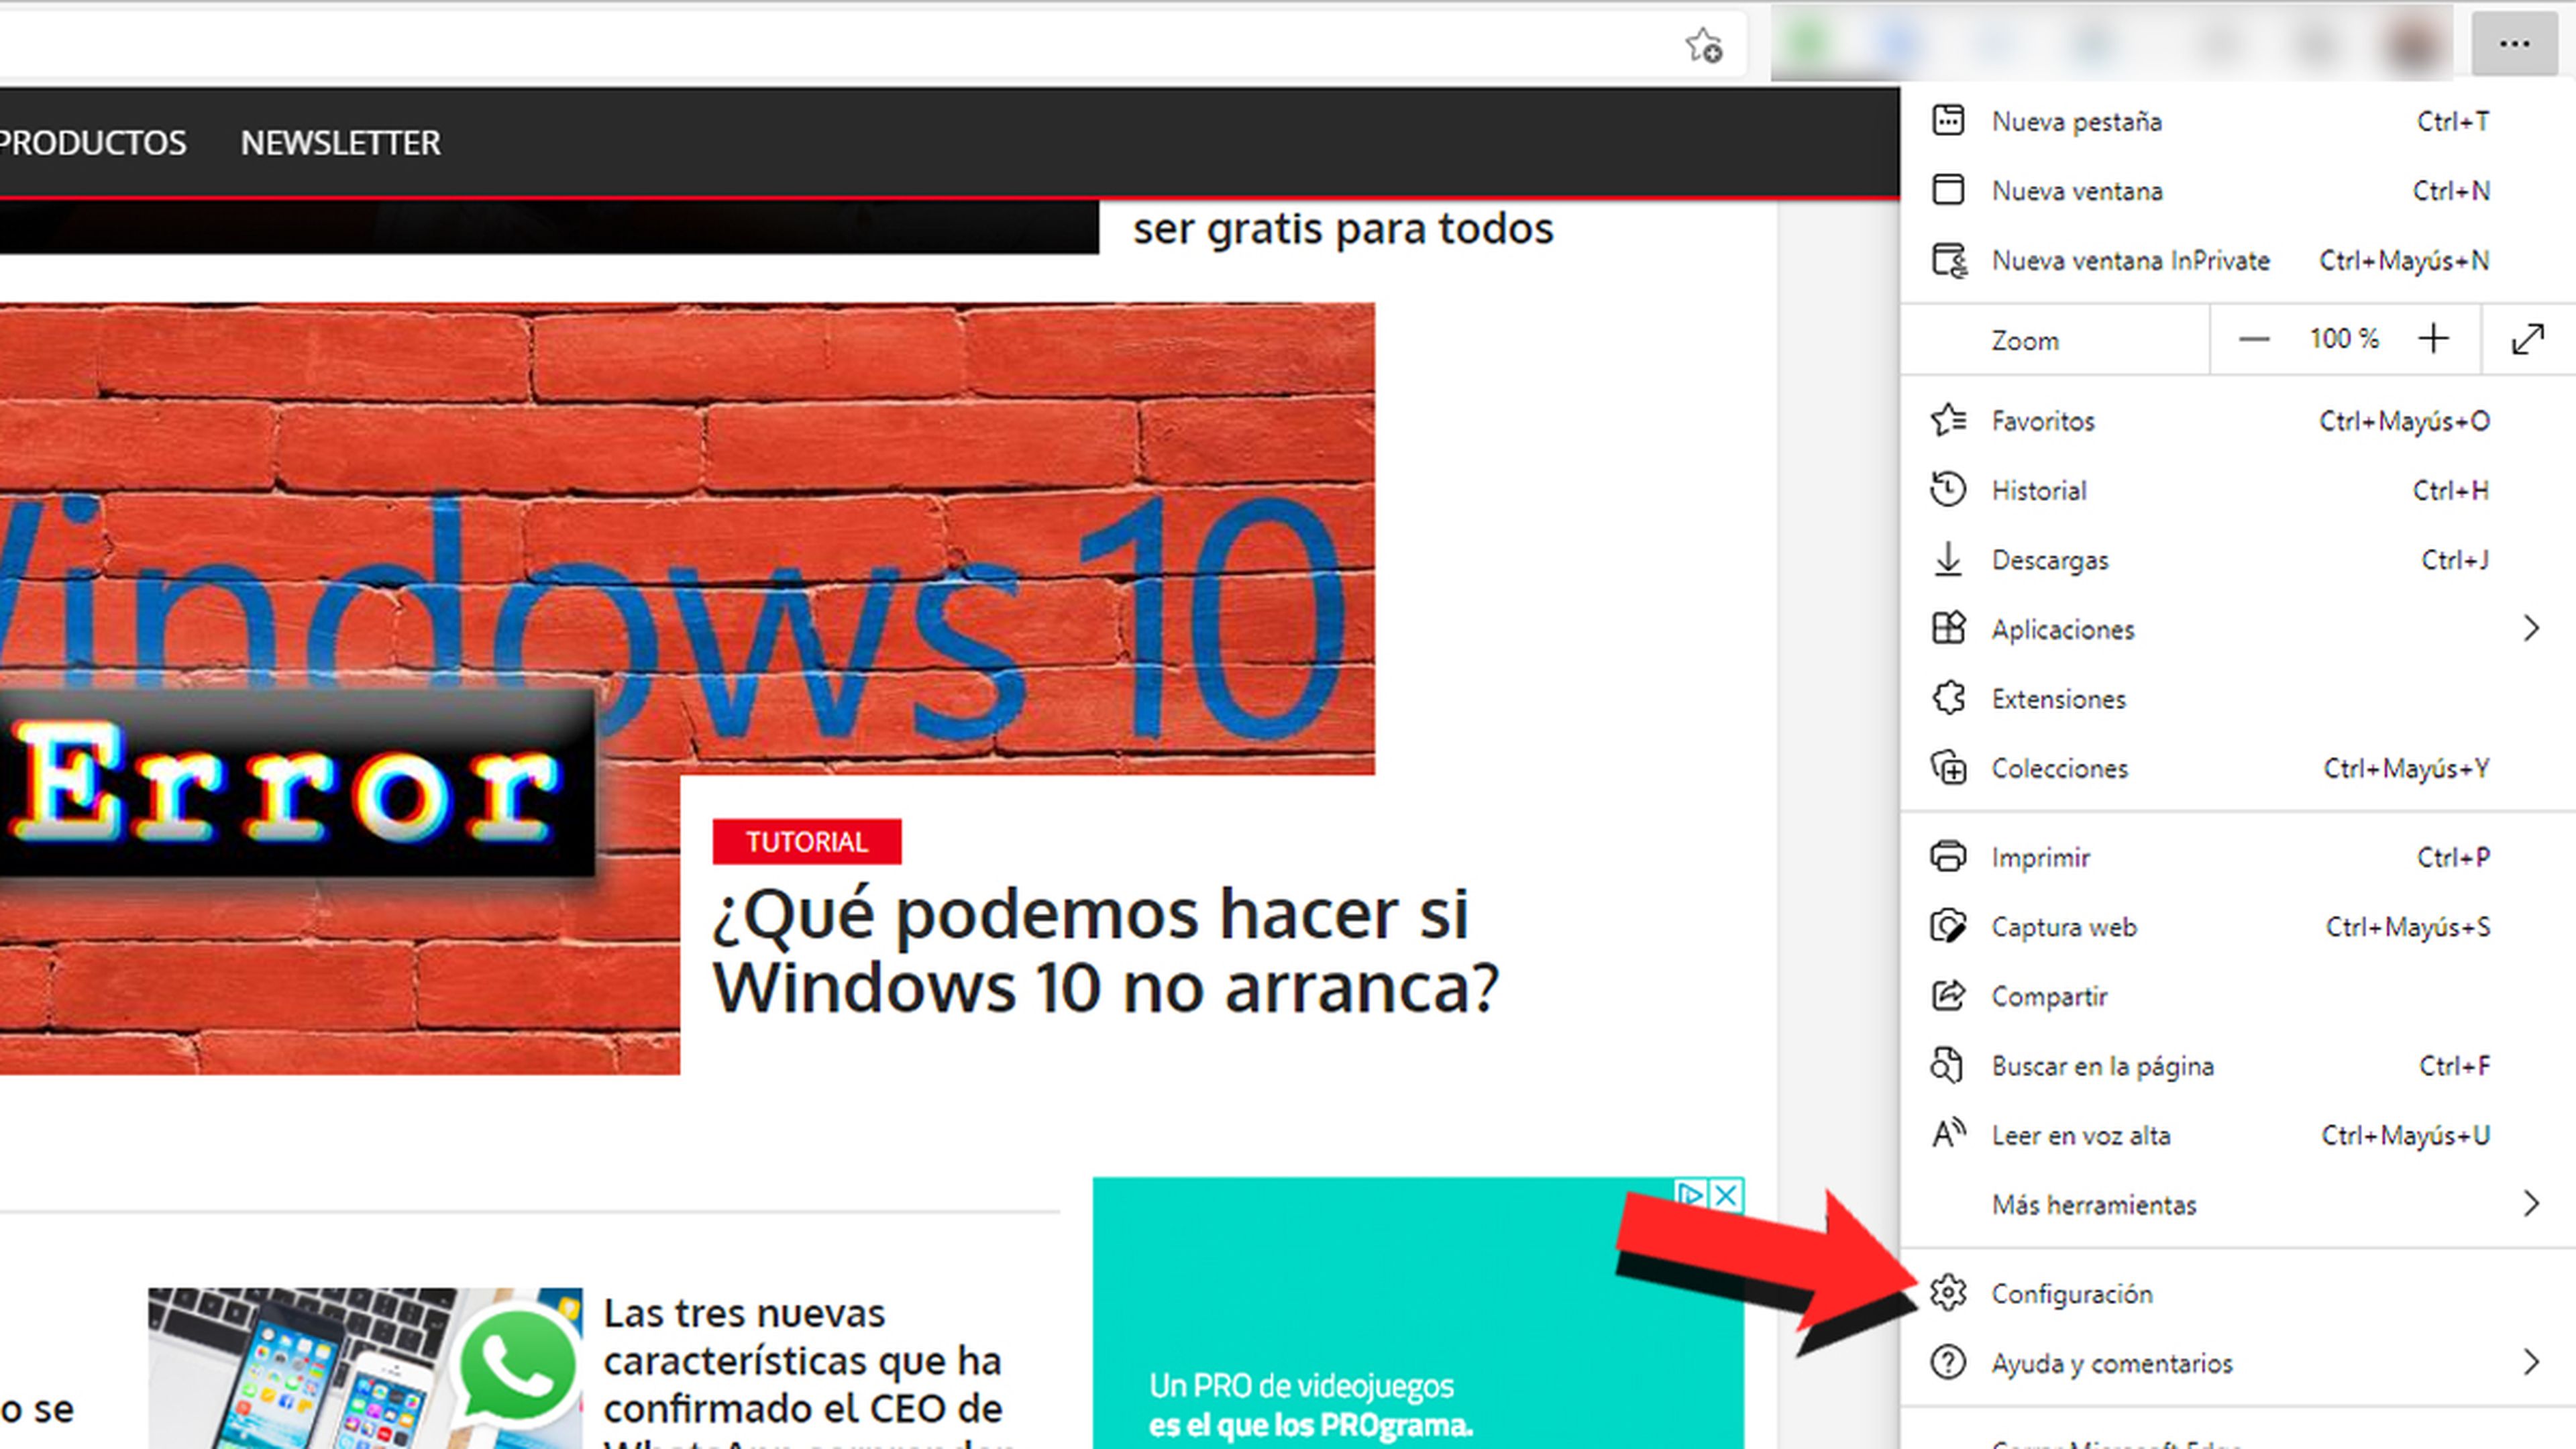Image resolution: width=2576 pixels, height=1449 pixels.
Task: Open the three-dots settings menu button
Action: point(2514,44)
